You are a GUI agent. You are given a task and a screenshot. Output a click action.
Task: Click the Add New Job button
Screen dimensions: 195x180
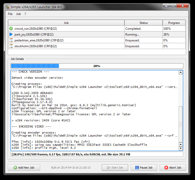pyautogui.click(x=24, y=168)
